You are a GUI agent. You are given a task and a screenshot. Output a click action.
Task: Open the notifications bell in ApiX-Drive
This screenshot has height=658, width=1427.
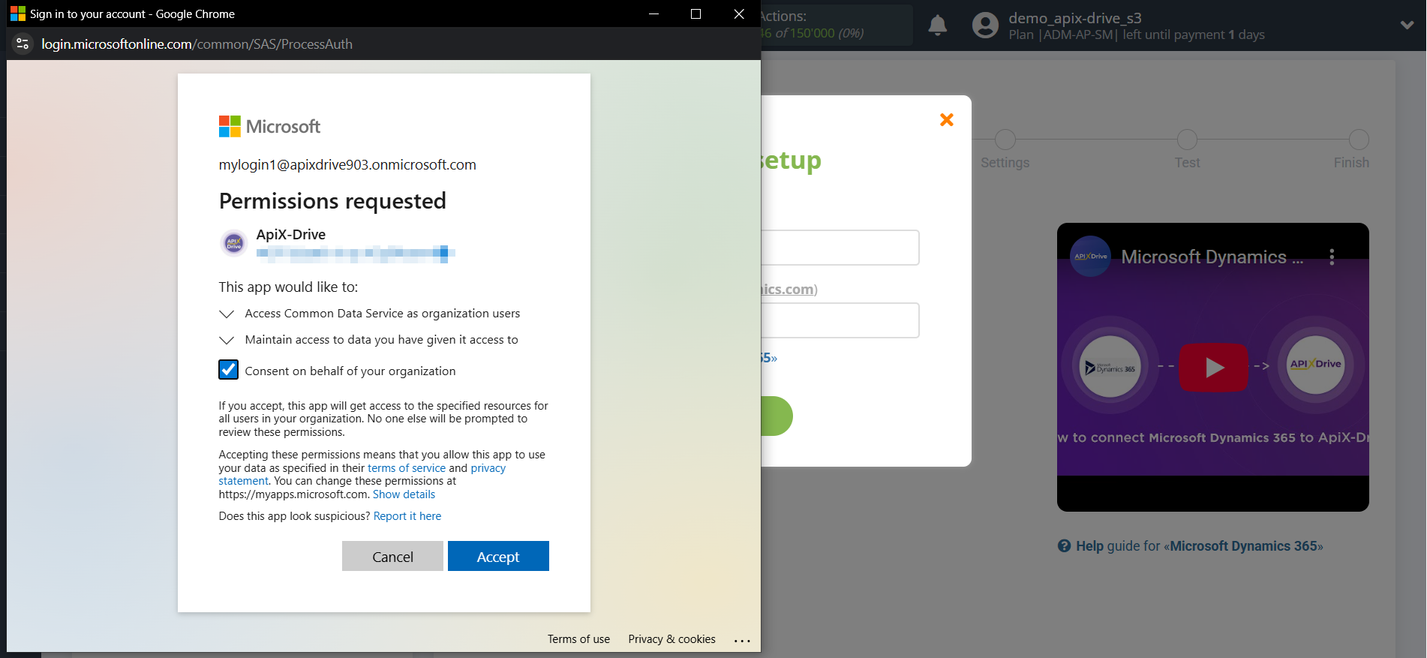pyautogui.click(x=938, y=26)
